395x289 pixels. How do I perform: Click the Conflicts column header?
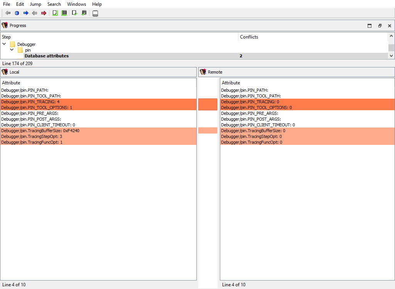[x=249, y=37]
